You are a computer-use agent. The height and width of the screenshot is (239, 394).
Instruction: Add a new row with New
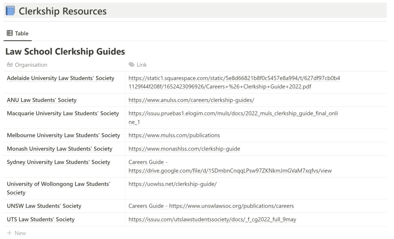tap(16, 233)
